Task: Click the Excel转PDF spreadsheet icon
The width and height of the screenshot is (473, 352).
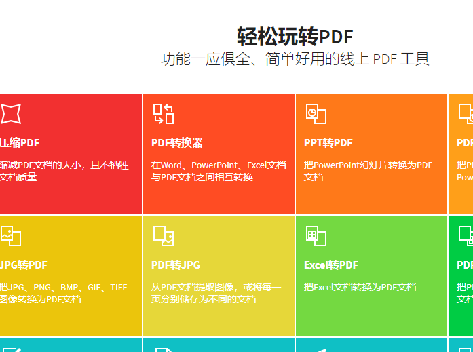Action: (316, 236)
